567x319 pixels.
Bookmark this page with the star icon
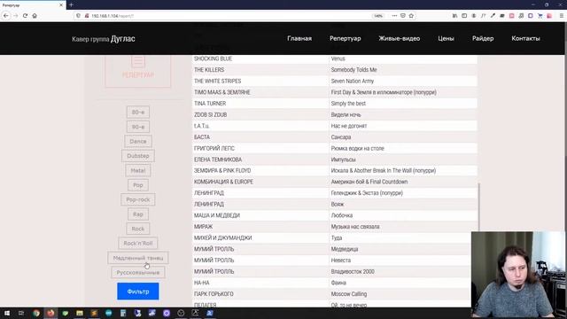coord(411,16)
